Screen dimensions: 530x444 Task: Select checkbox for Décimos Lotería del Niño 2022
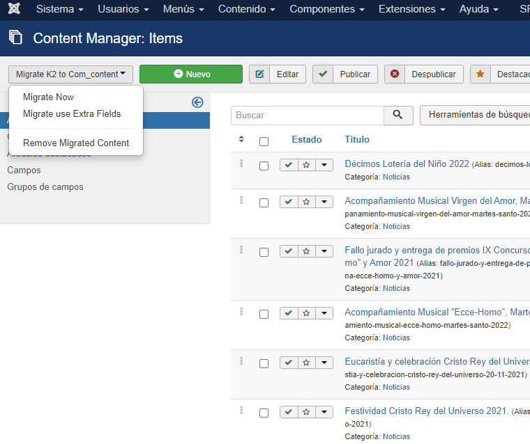(264, 166)
